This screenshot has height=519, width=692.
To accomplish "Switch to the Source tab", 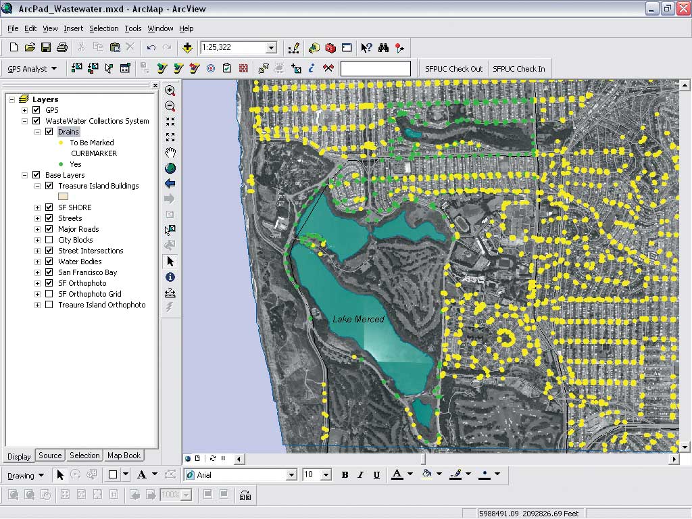I will click(50, 455).
